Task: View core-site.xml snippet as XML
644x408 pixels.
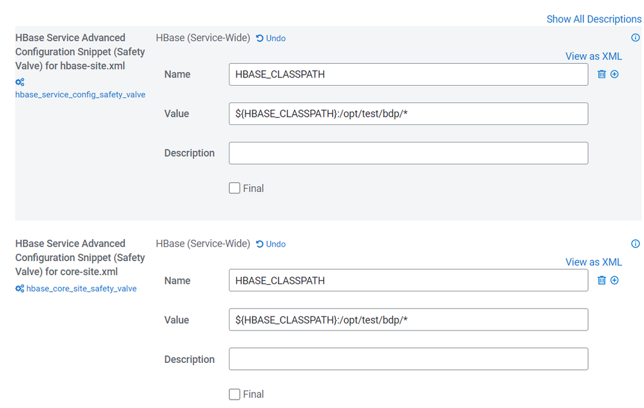Action: pyautogui.click(x=594, y=262)
